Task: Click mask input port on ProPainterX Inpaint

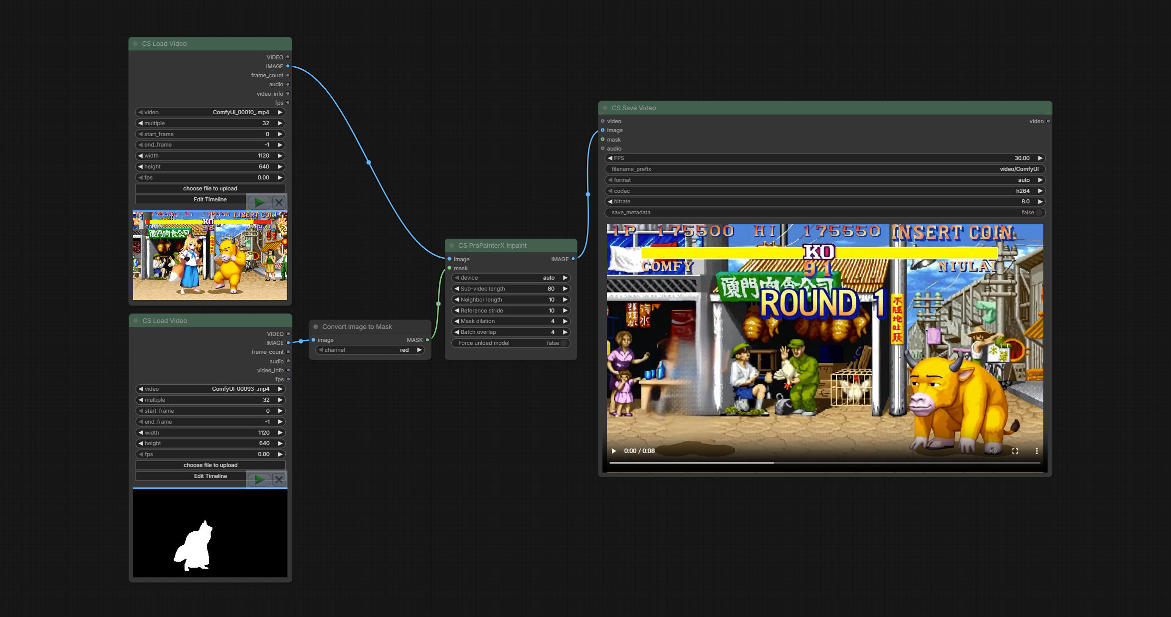Action: coord(449,268)
